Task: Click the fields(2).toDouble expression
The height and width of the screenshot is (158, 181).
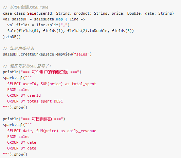Action: coord(87,31)
